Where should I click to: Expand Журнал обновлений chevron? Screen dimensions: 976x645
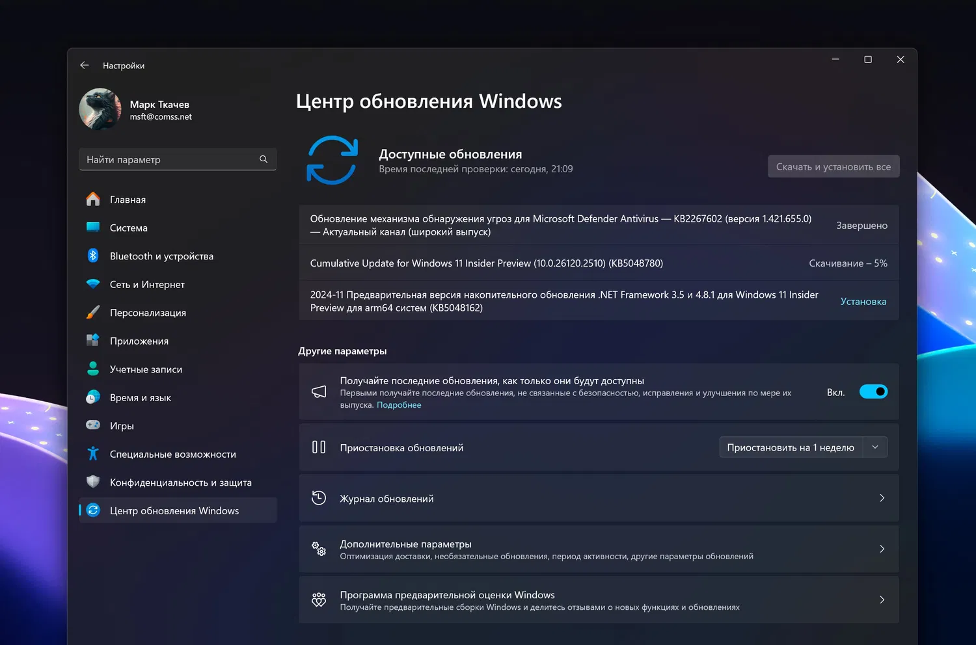(882, 498)
